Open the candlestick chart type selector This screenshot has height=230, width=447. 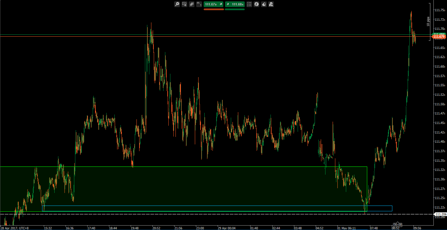click(192, 4)
